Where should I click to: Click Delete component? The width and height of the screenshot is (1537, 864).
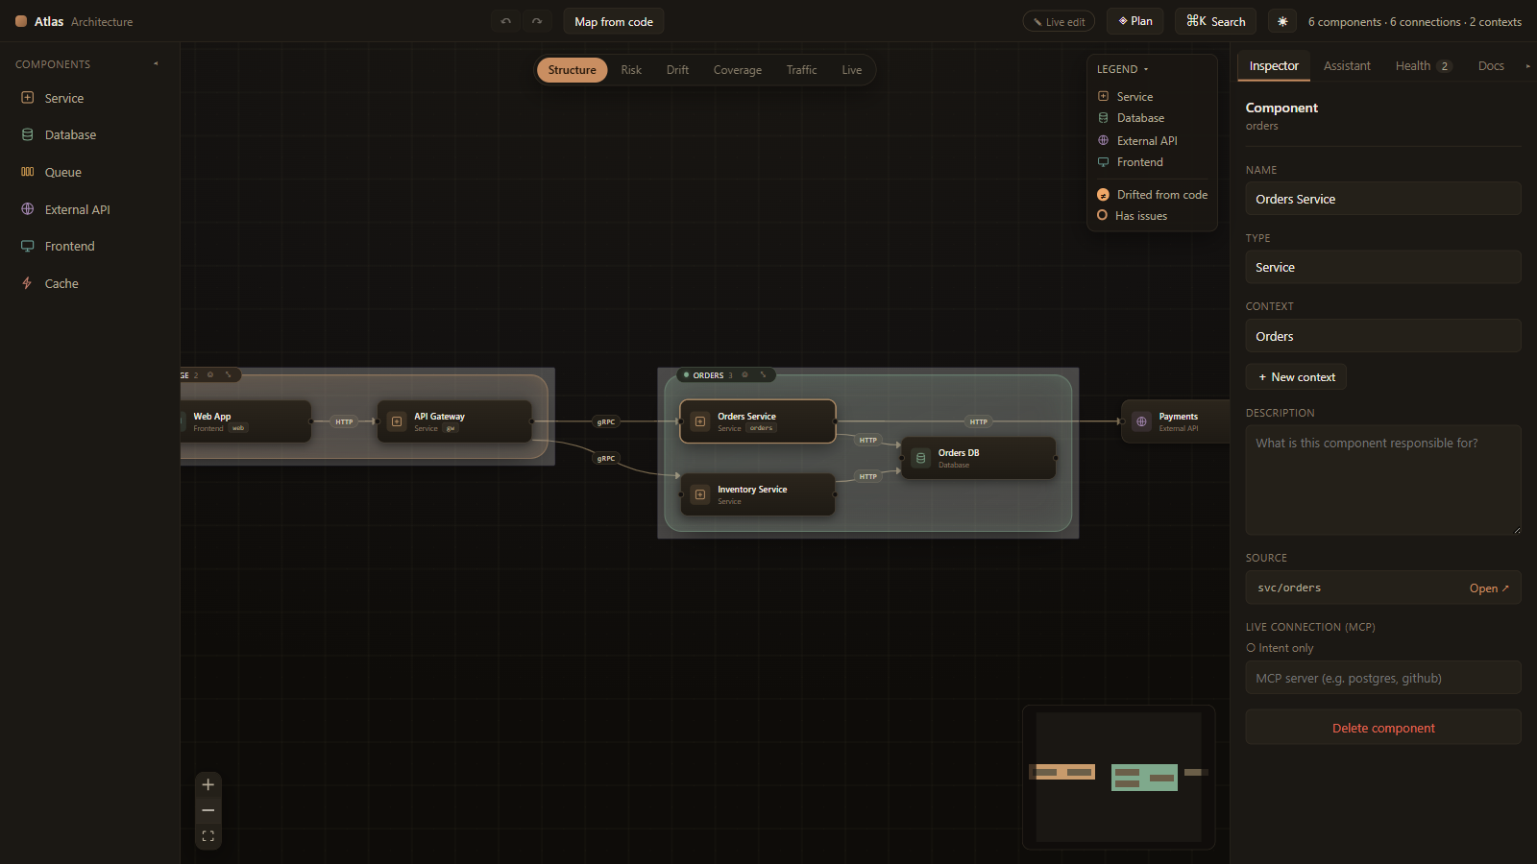[x=1383, y=728]
